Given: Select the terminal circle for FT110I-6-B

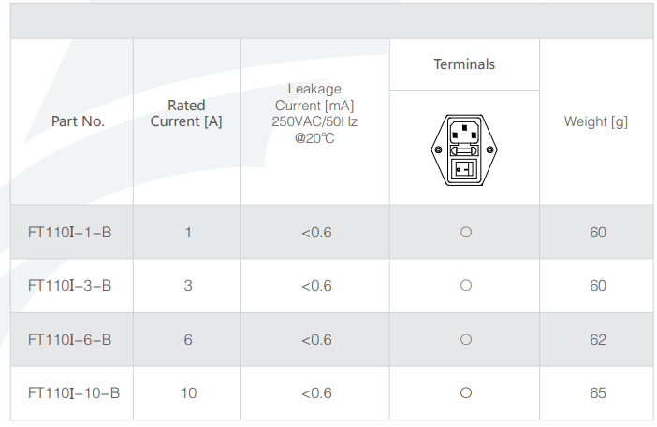Looking at the screenshot, I should pyautogui.click(x=466, y=339).
